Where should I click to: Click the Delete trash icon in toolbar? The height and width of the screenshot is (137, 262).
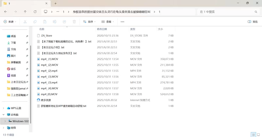(74, 22)
